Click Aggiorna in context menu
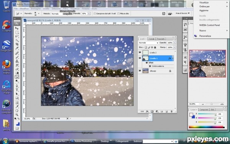The width and height of the screenshot is (230, 144). tap(204, 10)
